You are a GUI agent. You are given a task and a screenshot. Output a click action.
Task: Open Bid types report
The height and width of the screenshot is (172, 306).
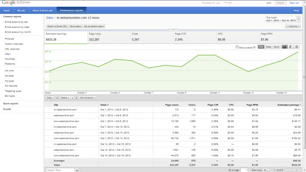(x=10, y=96)
